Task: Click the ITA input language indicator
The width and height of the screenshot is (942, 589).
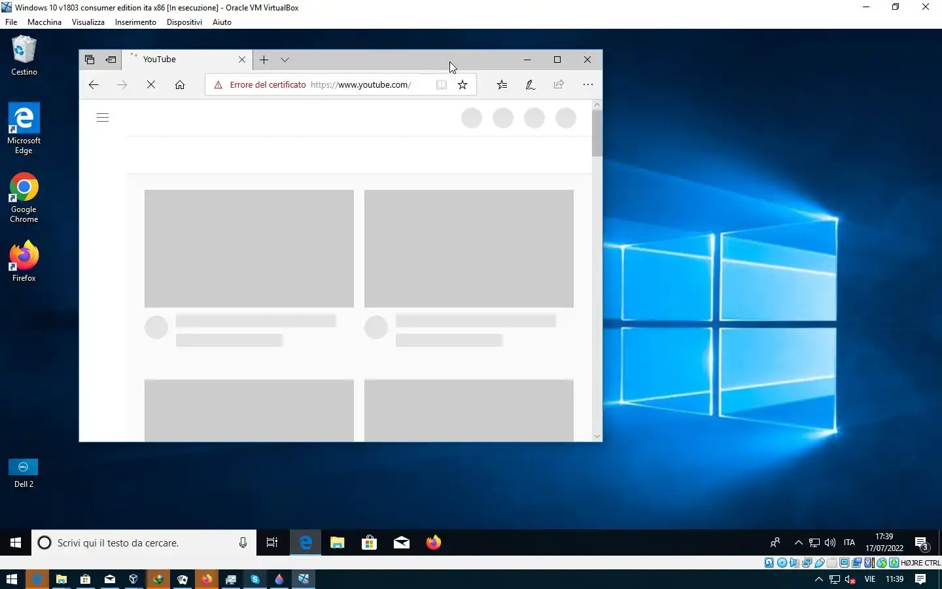Action: point(849,543)
